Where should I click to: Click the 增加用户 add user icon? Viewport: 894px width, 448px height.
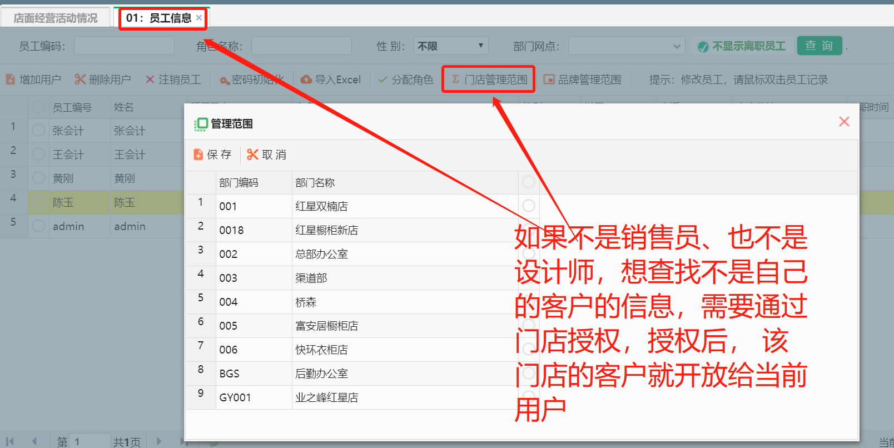[11, 79]
